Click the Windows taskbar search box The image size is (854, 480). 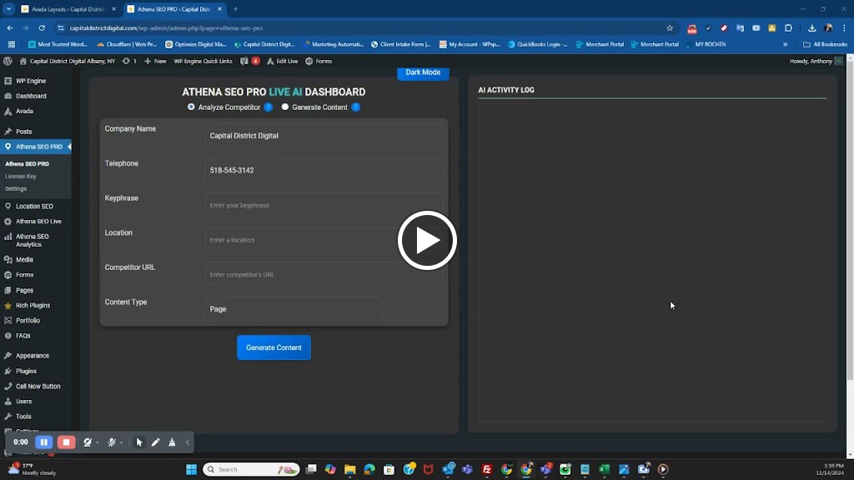click(252, 469)
